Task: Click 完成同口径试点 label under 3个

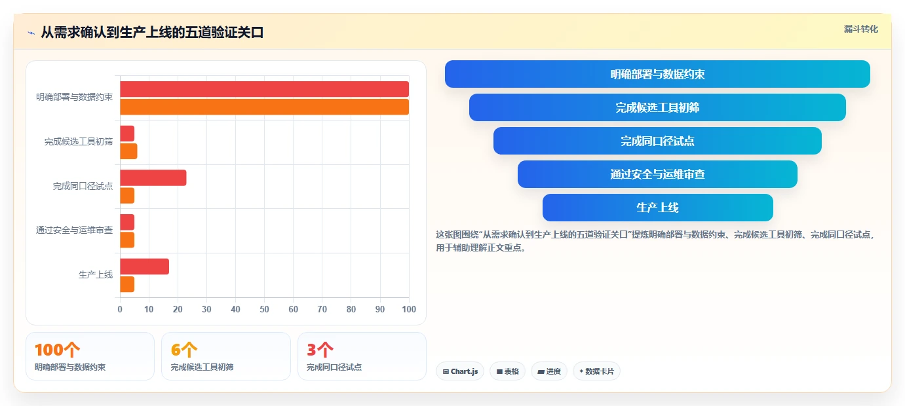Action: point(334,367)
